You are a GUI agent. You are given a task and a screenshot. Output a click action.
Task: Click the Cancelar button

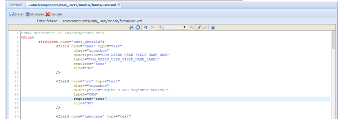coord(54,14)
